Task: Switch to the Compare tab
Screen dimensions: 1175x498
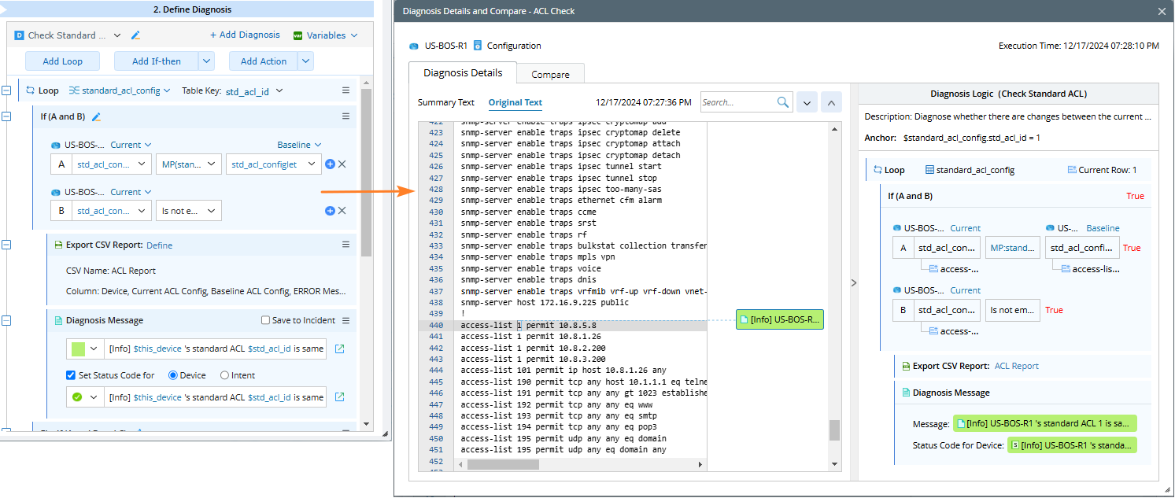Action: [x=550, y=75]
